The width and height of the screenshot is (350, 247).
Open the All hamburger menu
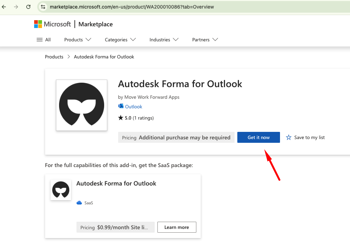pos(43,40)
